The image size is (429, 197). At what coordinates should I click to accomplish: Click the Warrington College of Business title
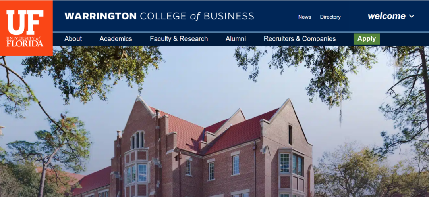point(159,16)
